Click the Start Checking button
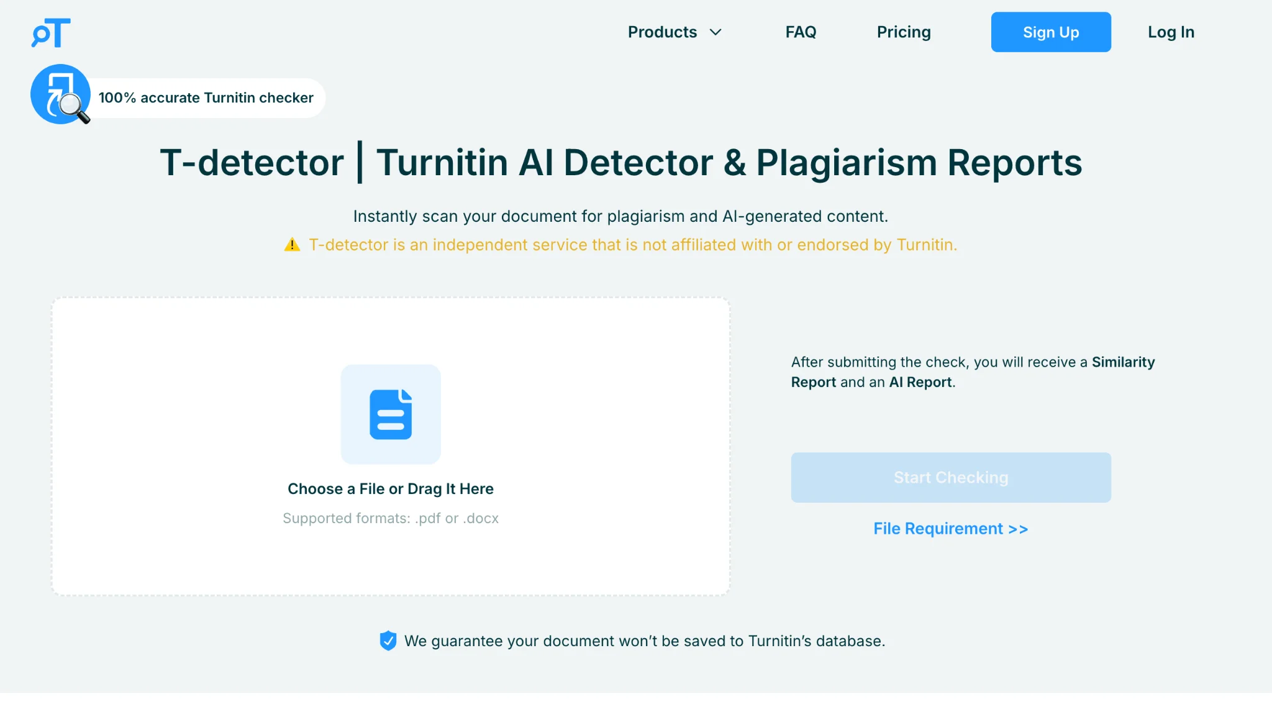The image size is (1272, 712). [951, 477]
